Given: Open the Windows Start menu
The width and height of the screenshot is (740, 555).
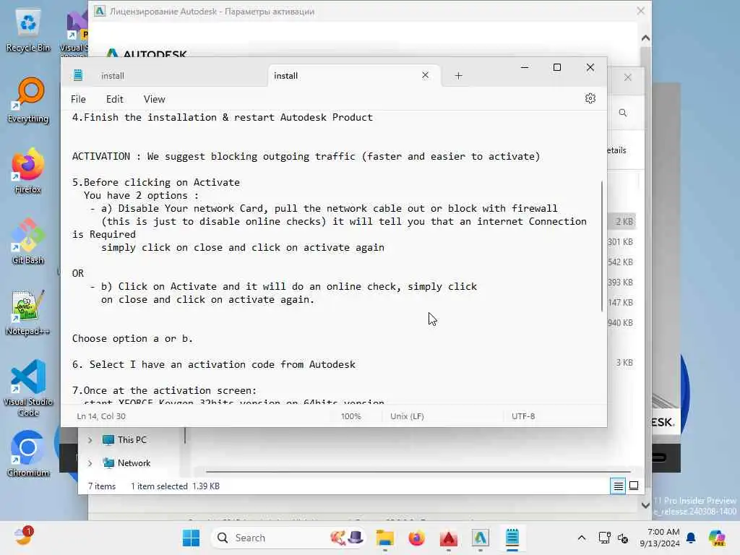Looking at the screenshot, I should click(x=191, y=538).
